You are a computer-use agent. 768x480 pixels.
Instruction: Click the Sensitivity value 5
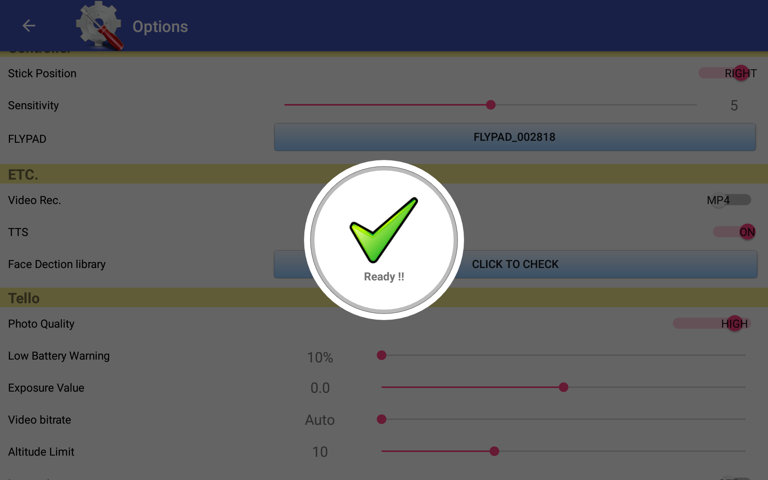734,106
